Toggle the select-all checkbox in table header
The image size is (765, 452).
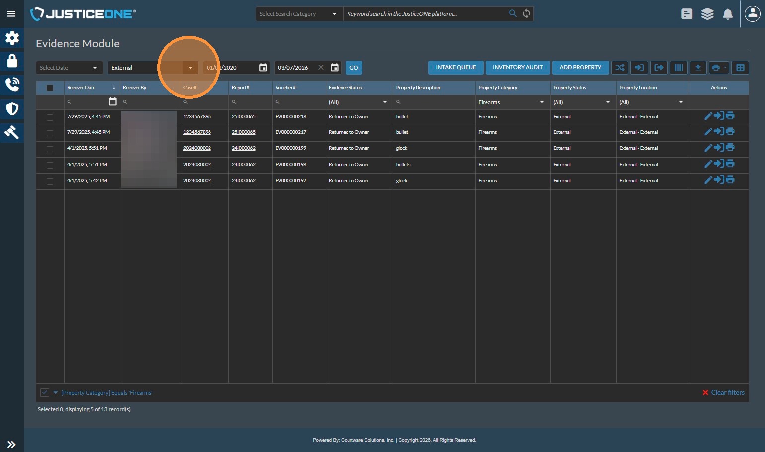[x=50, y=88]
